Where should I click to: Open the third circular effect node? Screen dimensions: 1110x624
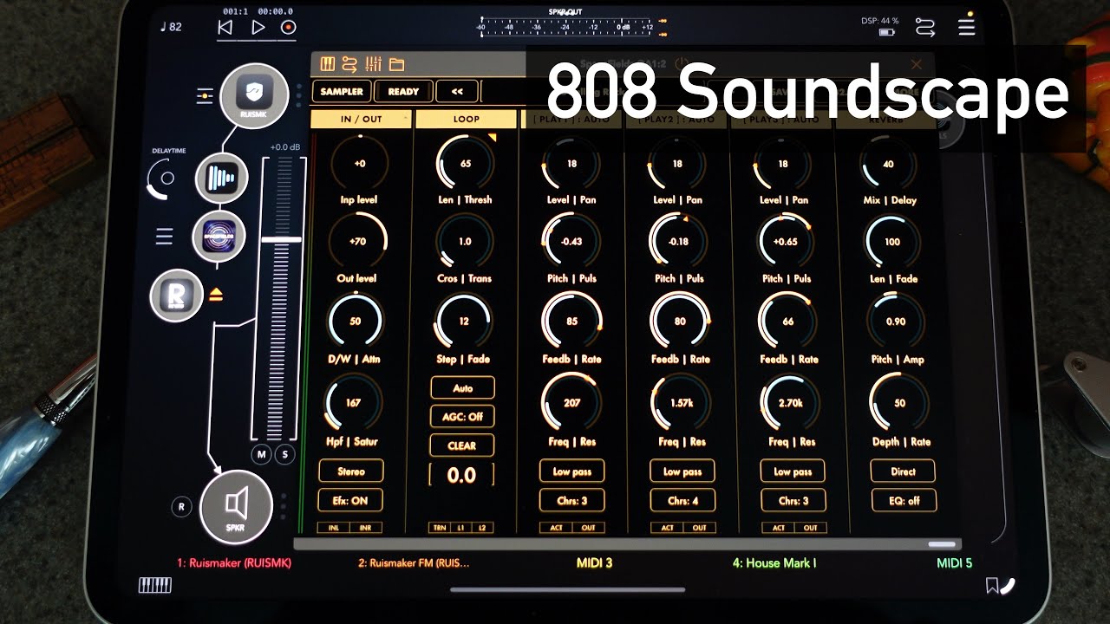(219, 237)
